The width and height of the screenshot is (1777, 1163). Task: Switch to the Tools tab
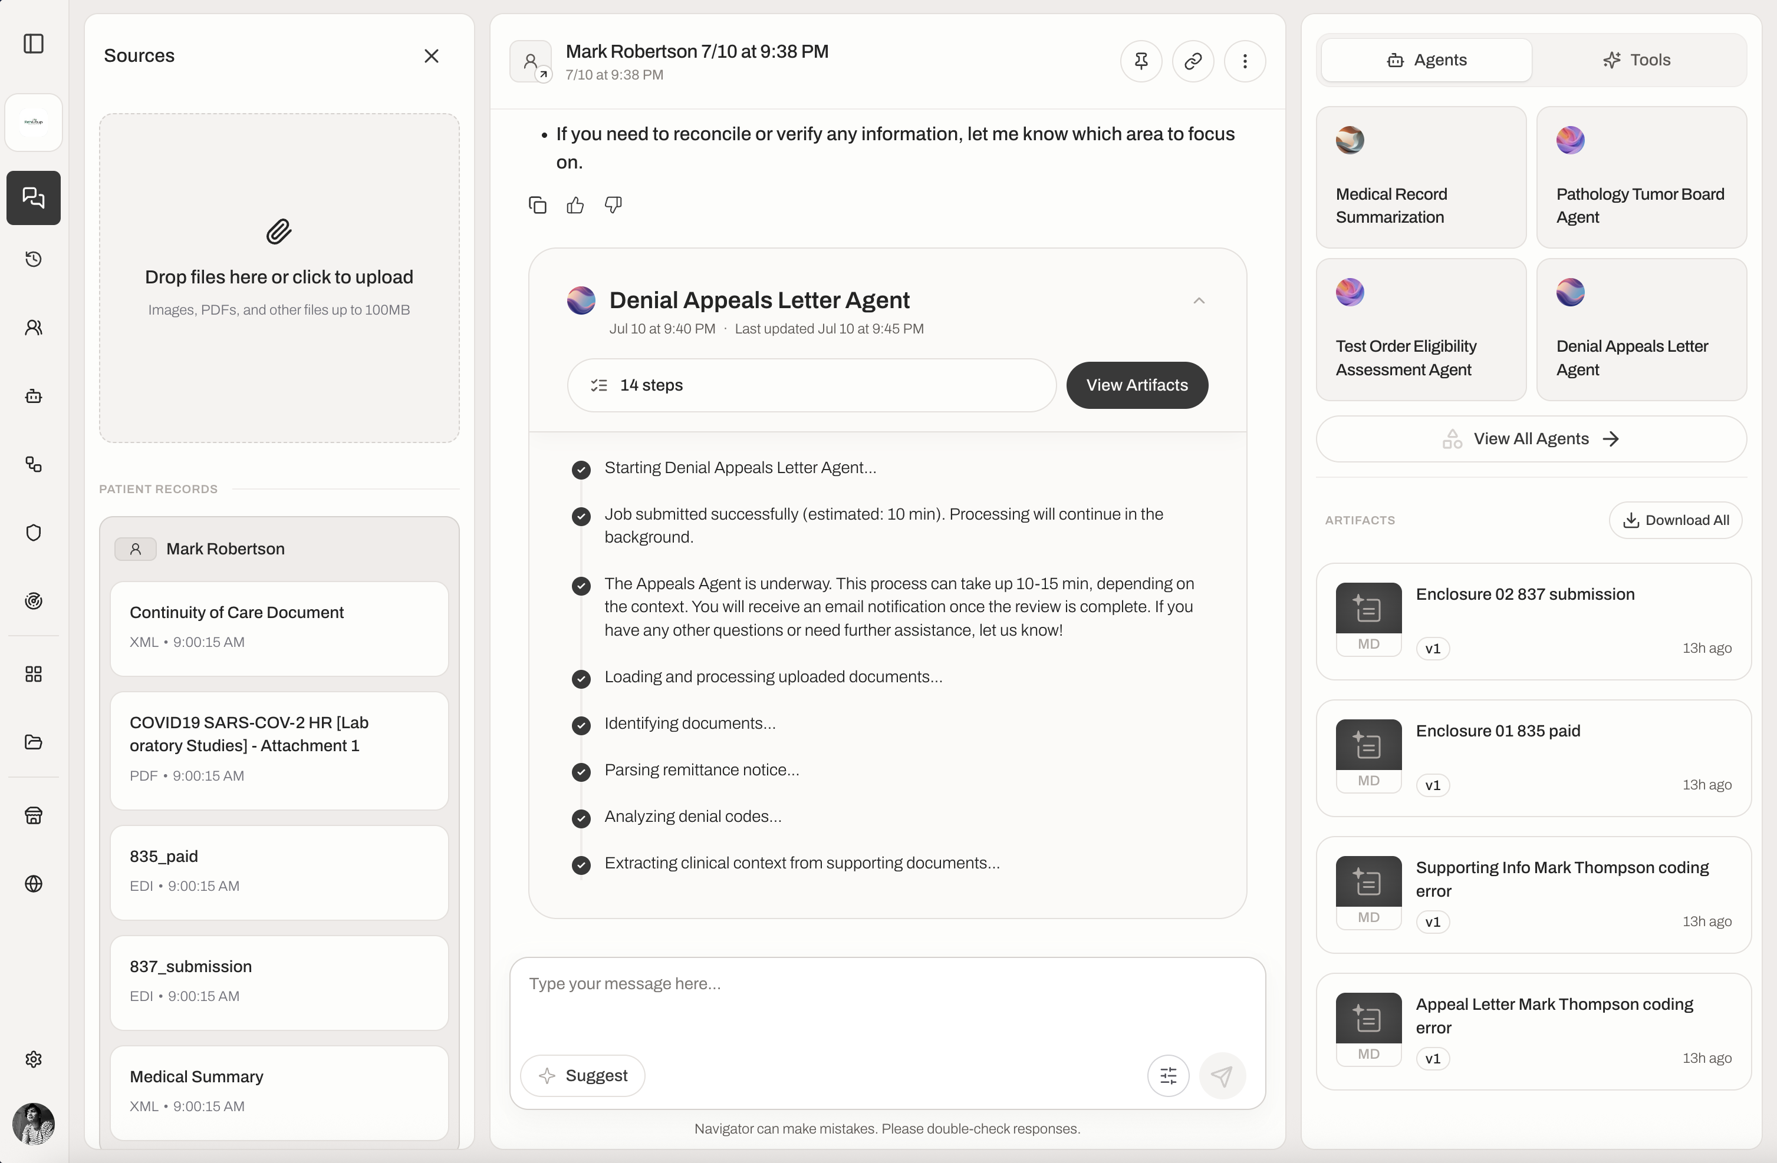point(1637,61)
